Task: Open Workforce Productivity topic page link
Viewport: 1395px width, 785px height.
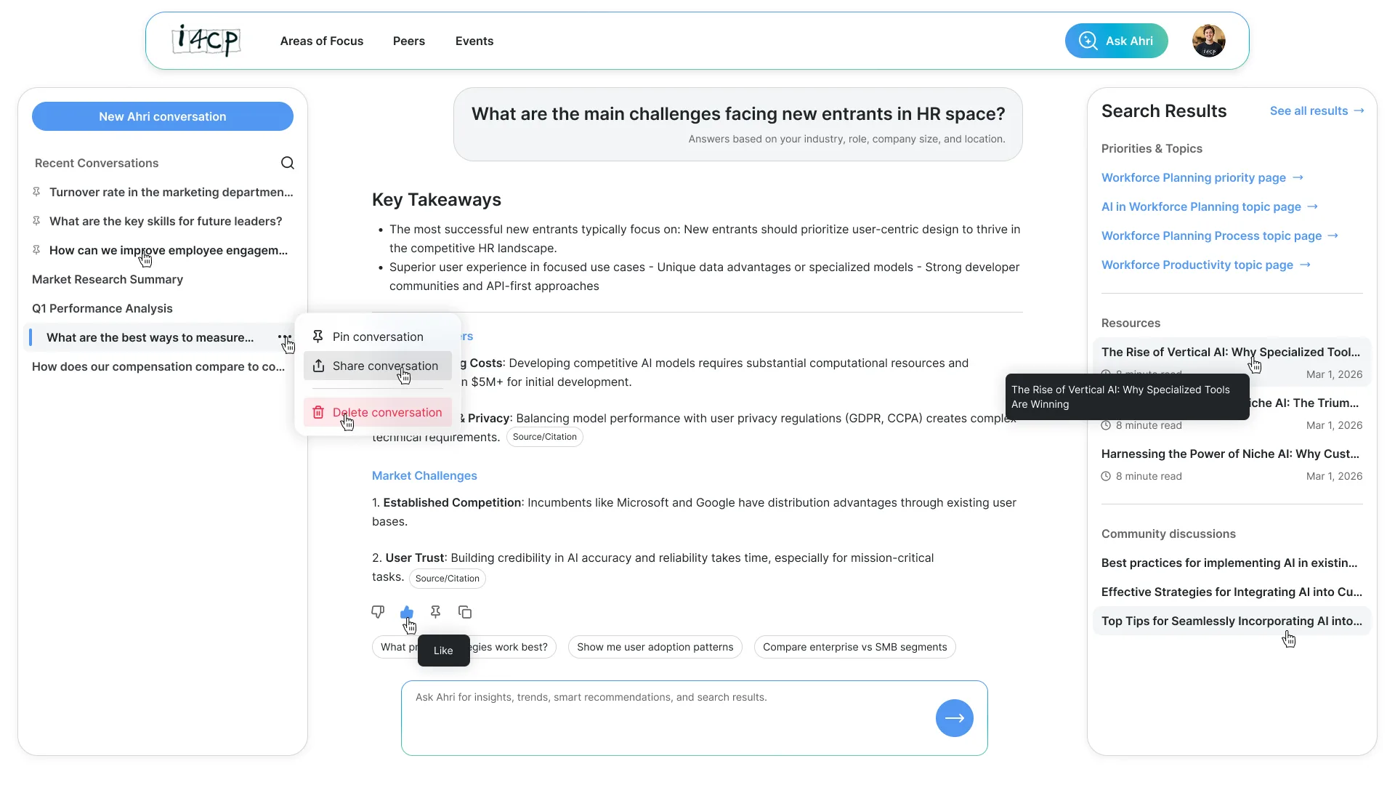Action: [x=1206, y=265]
